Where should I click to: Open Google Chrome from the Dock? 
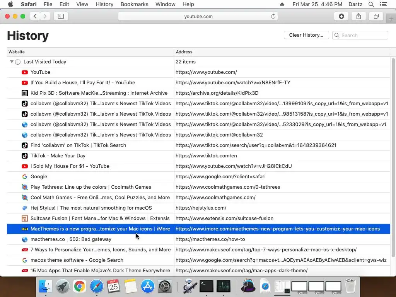(x=79, y=286)
